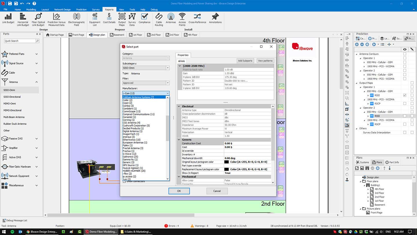Switch to Part Info panel tab
This screenshot has height=235, width=417.
(x=392, y=162)
